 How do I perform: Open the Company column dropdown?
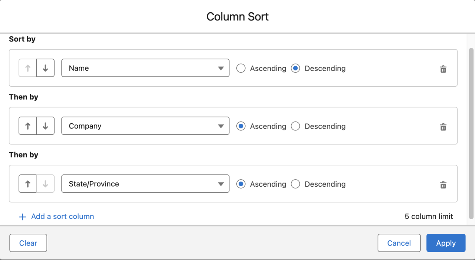pyautogui.click(x=221, y=126)
